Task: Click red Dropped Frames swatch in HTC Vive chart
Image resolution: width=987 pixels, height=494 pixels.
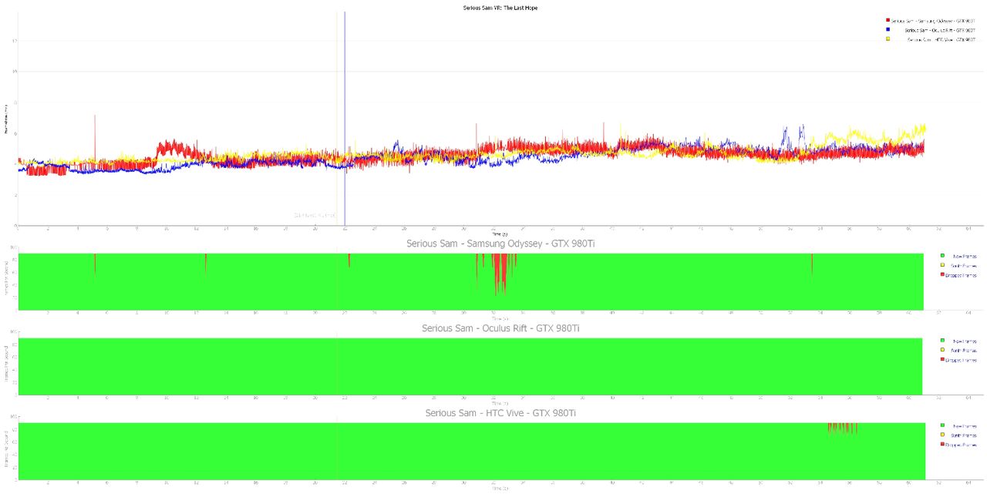Action: 942,444
